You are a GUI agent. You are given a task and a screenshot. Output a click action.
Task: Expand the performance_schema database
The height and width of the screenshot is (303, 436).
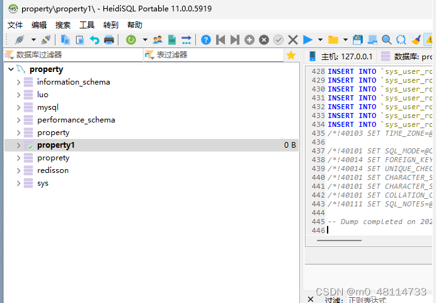18,120
